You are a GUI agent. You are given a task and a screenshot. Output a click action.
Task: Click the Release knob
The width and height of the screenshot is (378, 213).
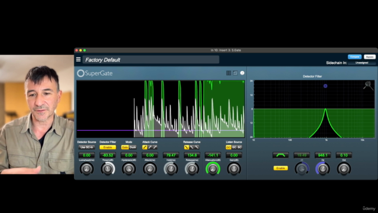tap(192, 169)
